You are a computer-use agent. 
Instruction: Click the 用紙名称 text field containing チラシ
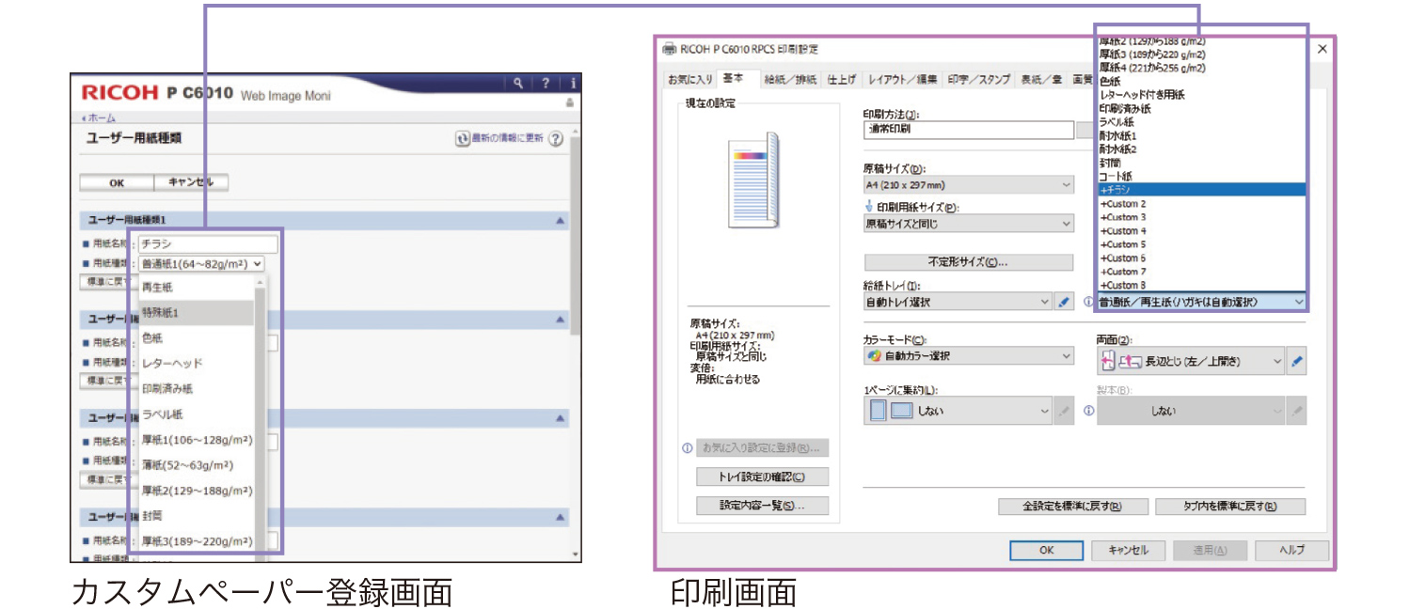(208, 244)
